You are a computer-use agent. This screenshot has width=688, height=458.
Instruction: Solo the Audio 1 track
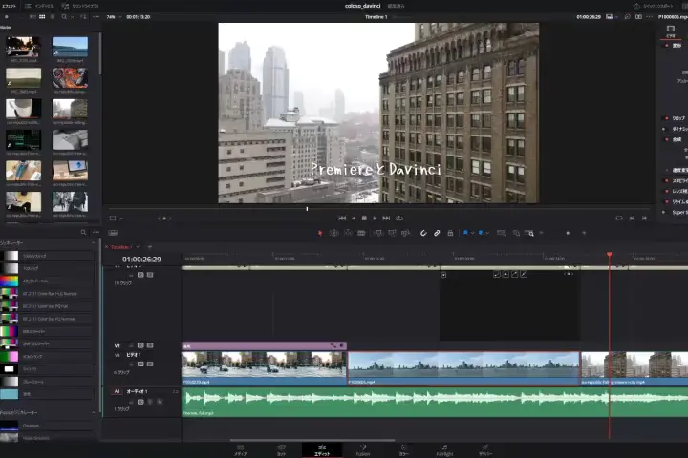(151, 402)
